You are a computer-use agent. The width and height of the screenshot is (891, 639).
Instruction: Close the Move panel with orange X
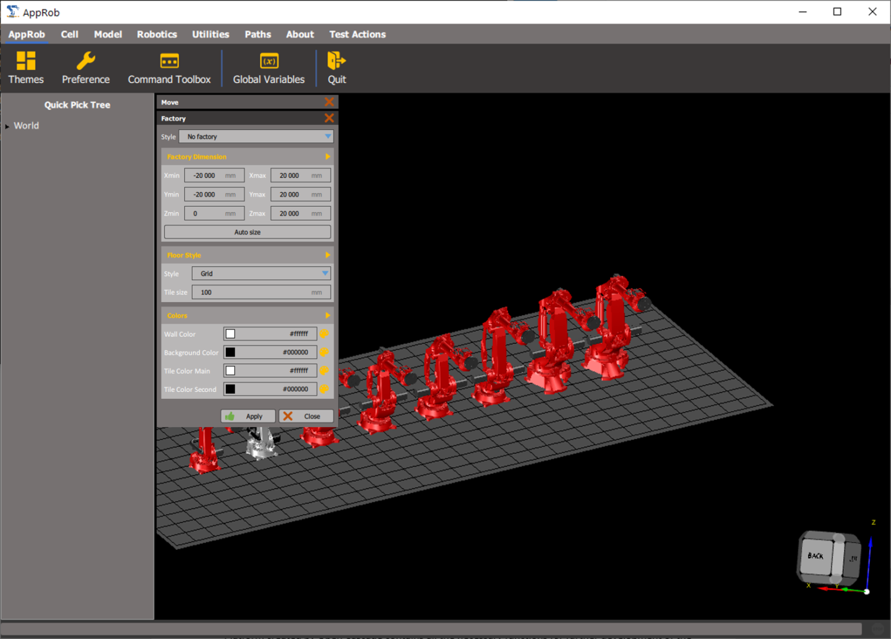pyautogui.click(x=329, y=102)
